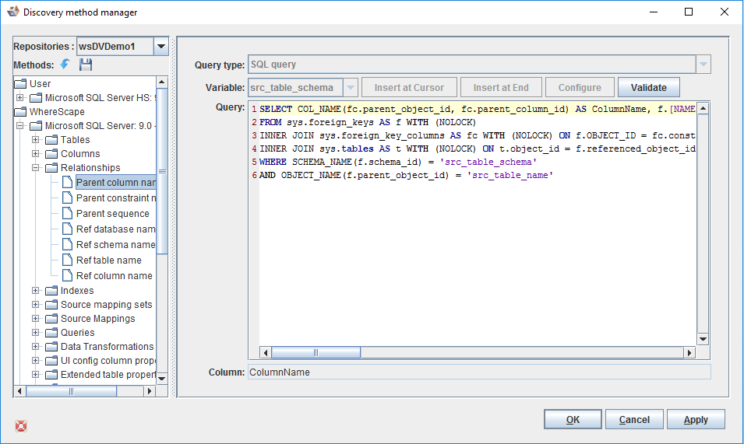Collapse the Relationships folder node
This screenshot has width=744, height=444.
coord(36,168)
